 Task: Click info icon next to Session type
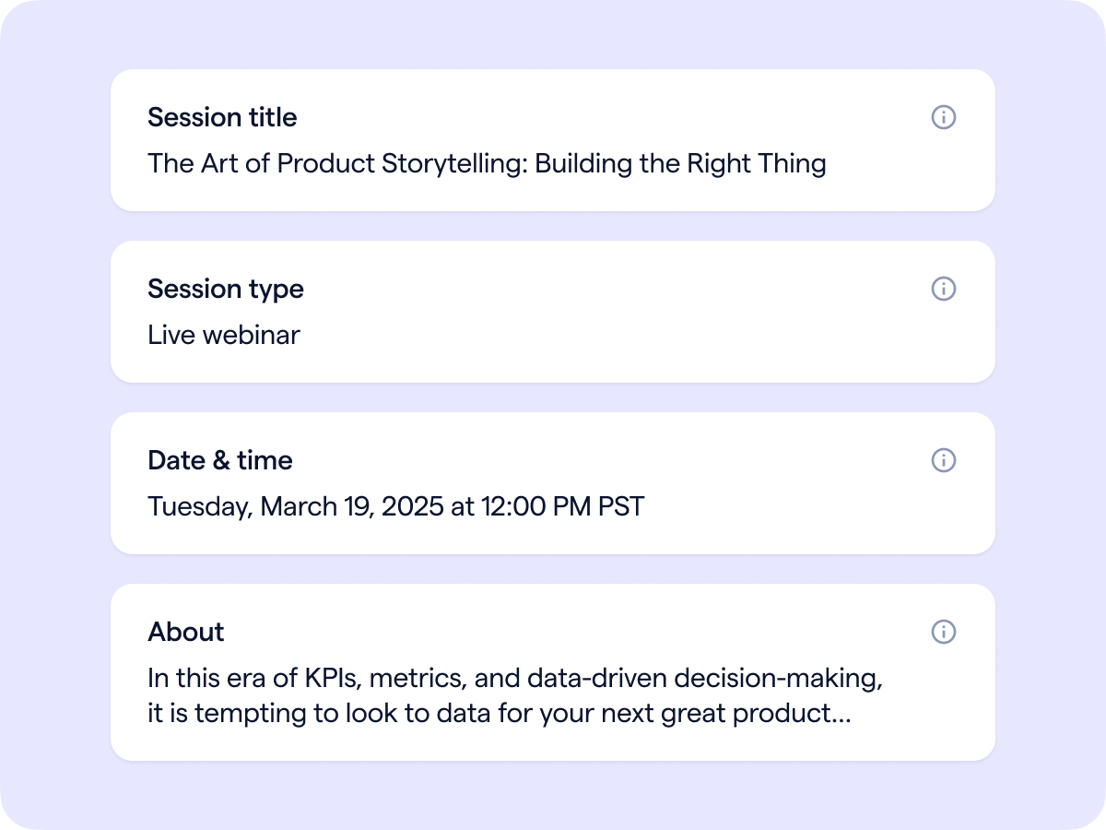(943, 289)
